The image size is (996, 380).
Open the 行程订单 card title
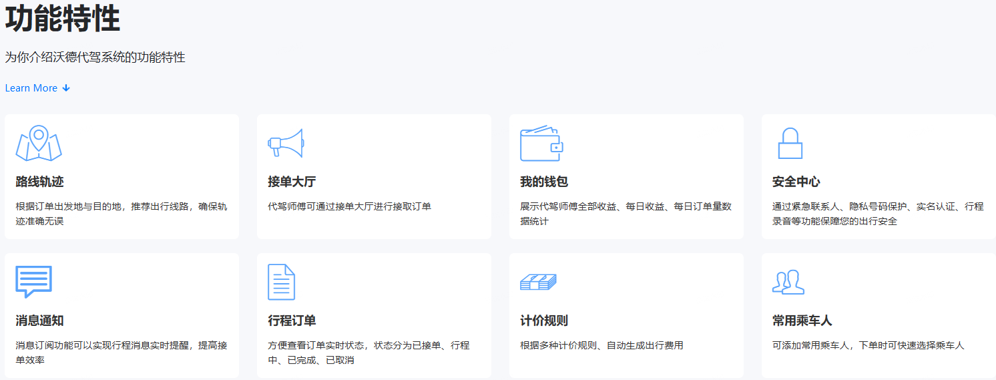click(x=292, y=321)
